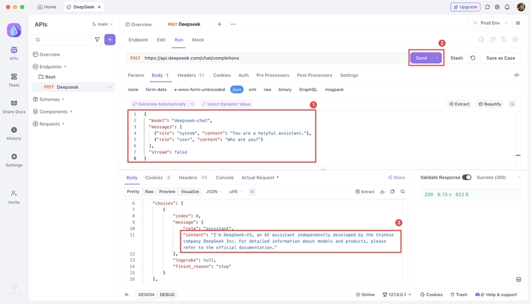
Task: Click Save as Case
Action: pyautogui.click(x=500, y=58)
